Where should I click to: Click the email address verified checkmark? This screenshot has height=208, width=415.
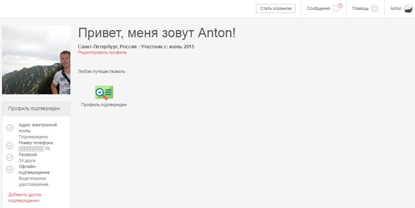coord(10,128)
